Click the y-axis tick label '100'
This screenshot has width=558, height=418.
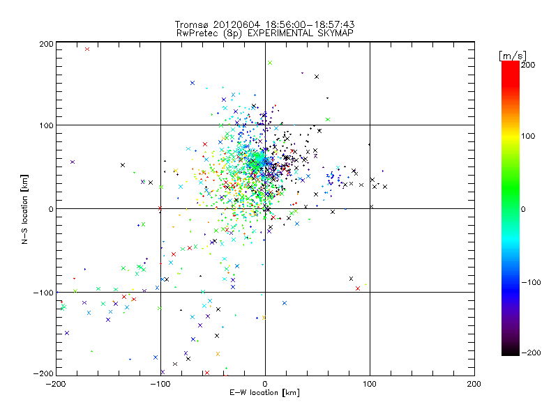(46, 126)
